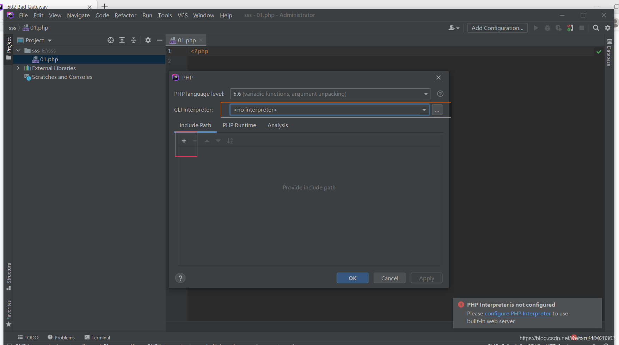The height and width of the screenshot is (345, 619).
Task: Expand the External Libraries node
Action: 18,68
